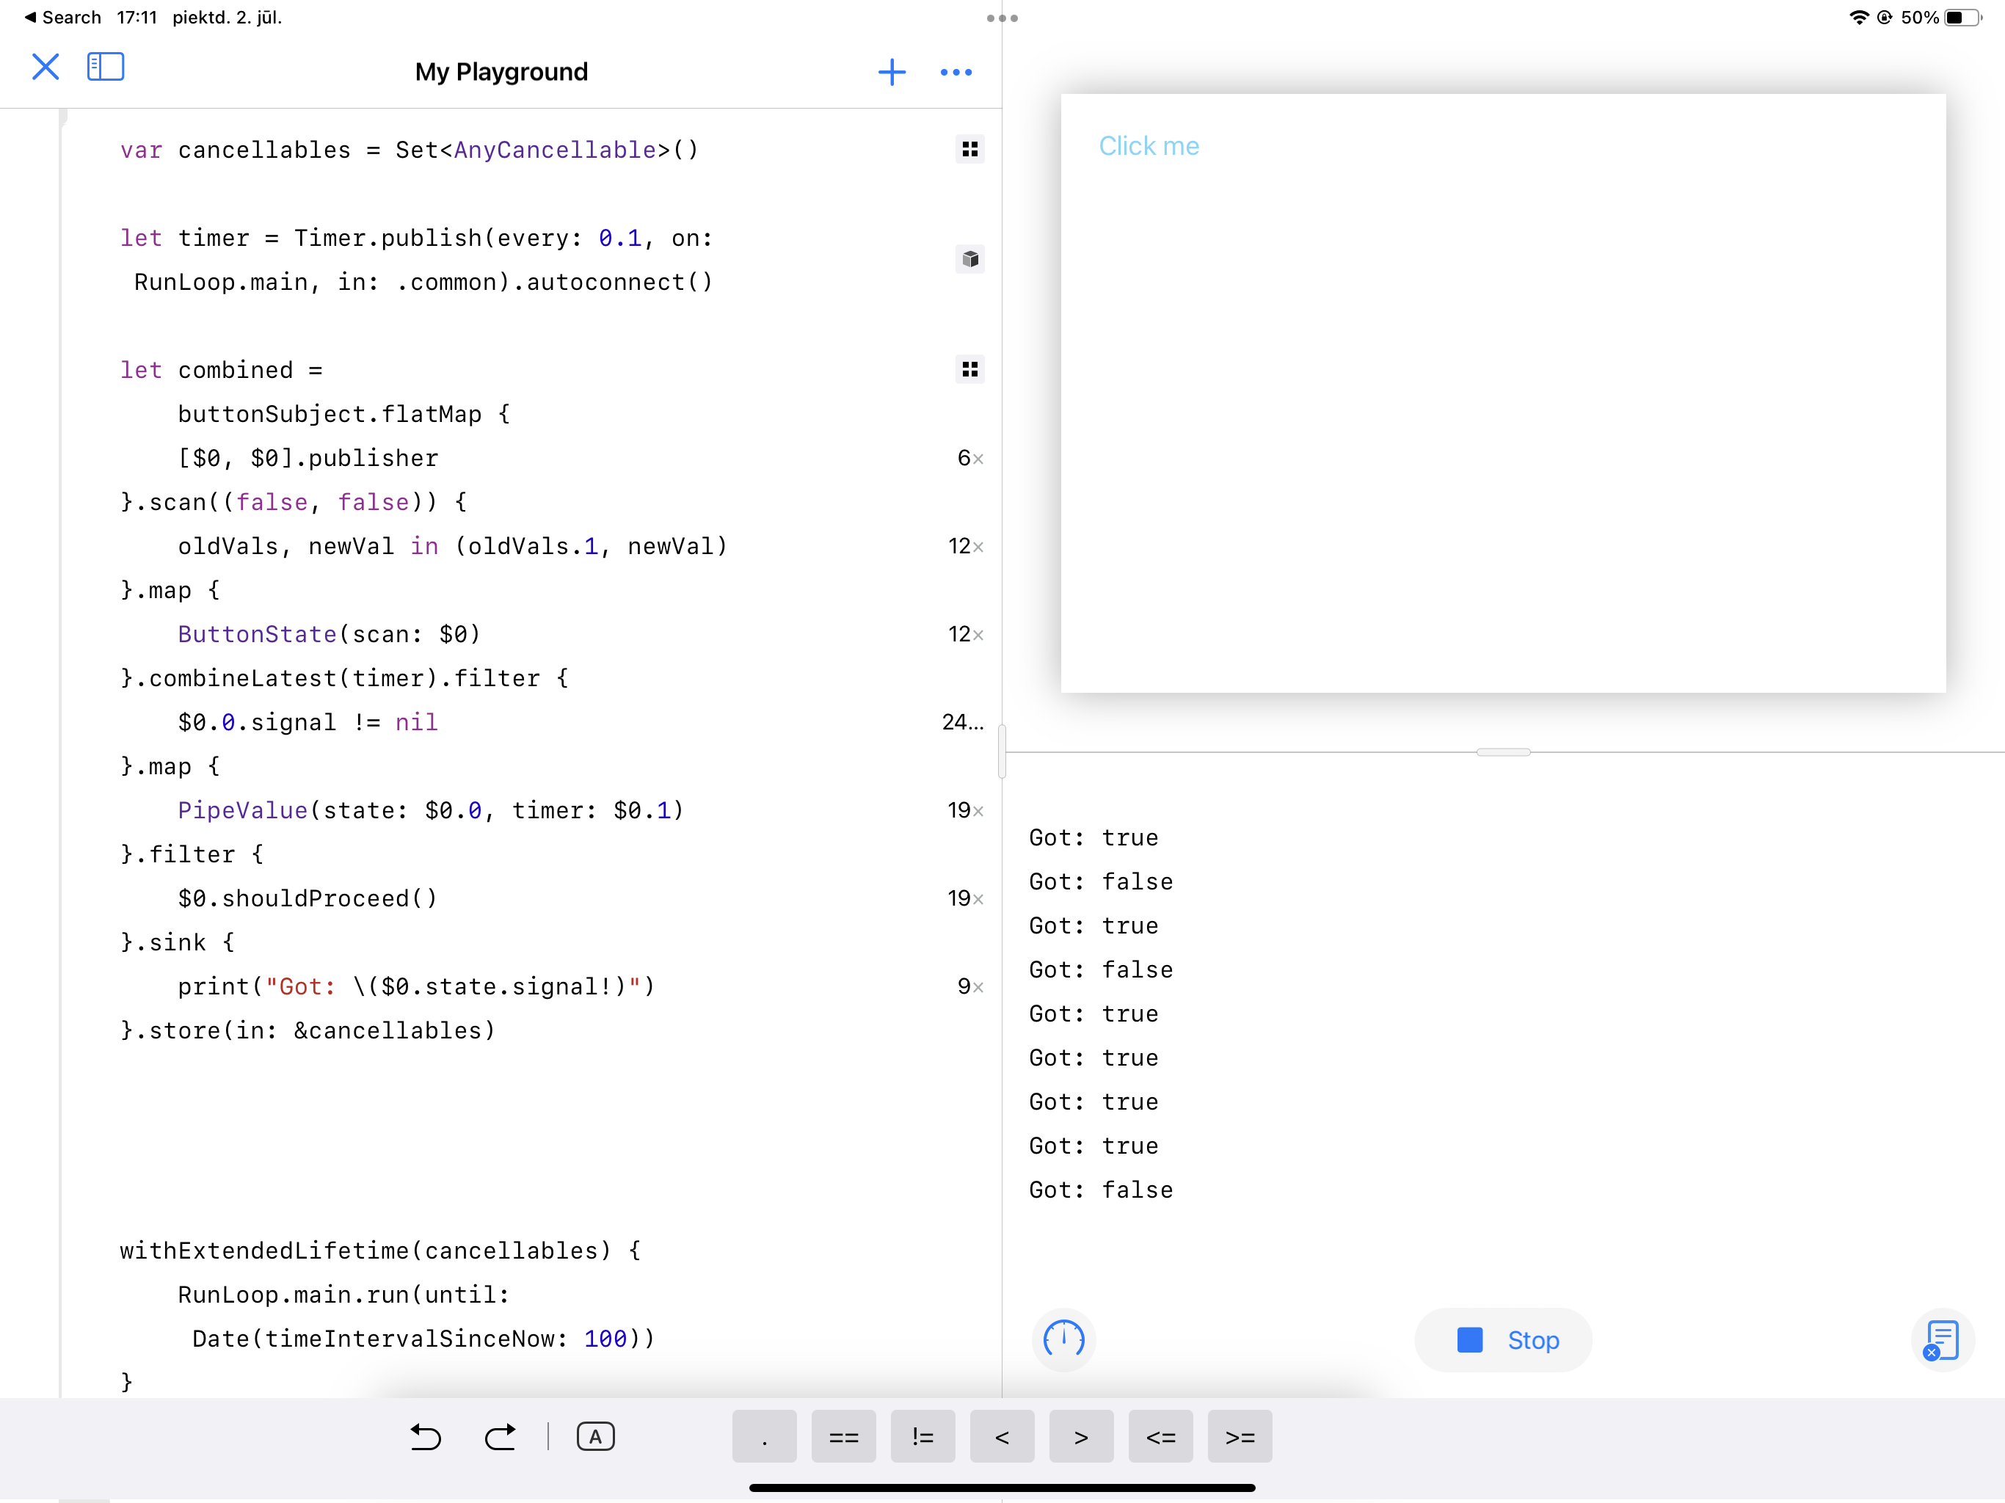
Task: Insert the != operator key
Action: coord(923,1437)
